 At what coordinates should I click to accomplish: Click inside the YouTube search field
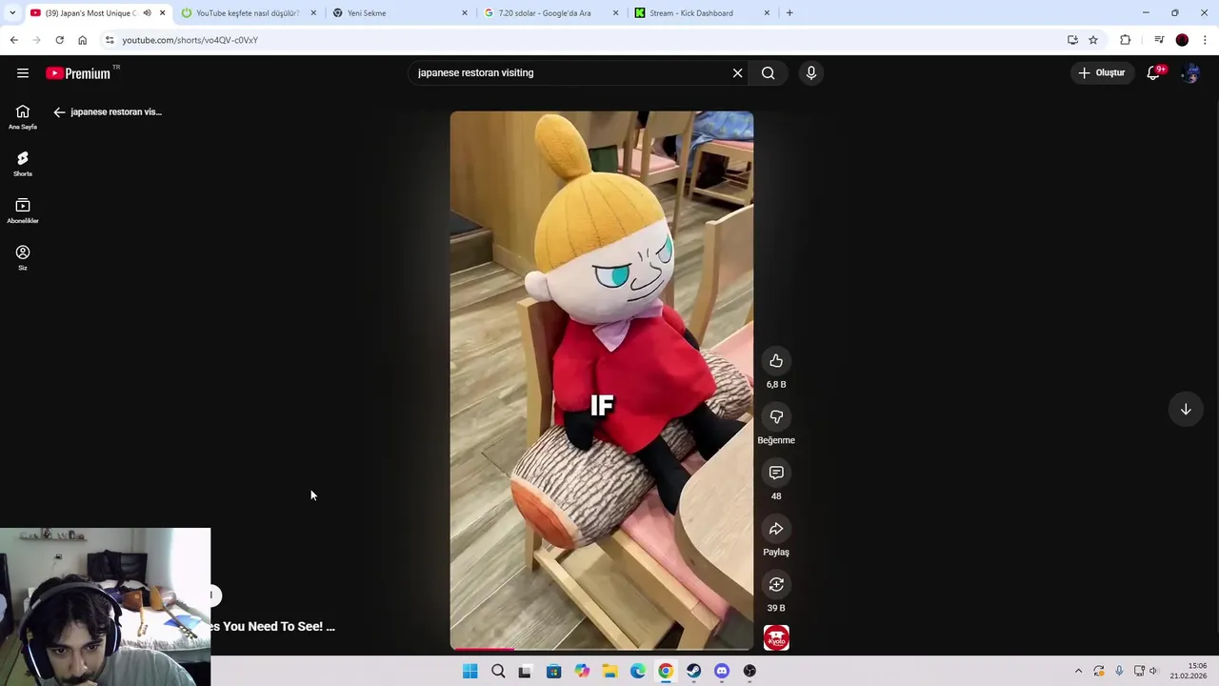tap(571, 73)
